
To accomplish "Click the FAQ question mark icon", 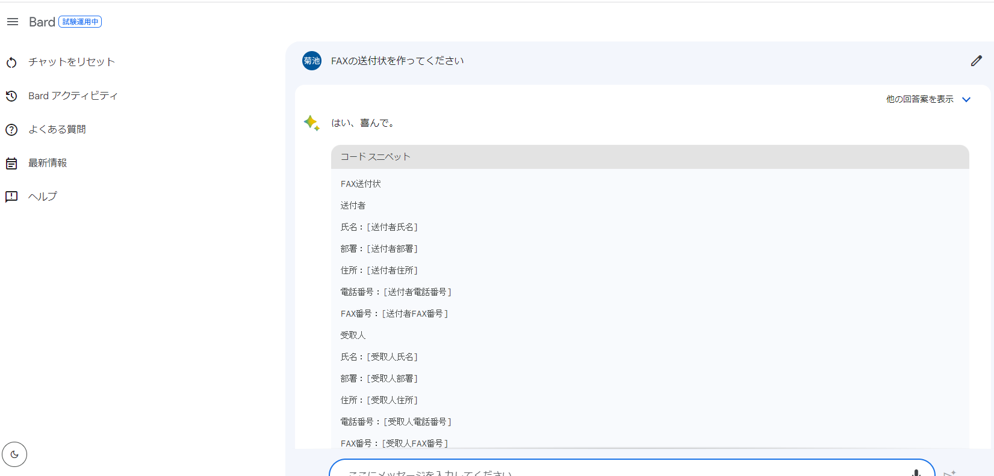I will (x=11, y=130).
